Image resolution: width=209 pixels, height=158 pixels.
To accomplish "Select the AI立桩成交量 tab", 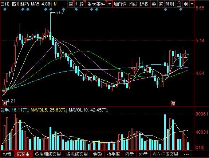I will (165, 154).
